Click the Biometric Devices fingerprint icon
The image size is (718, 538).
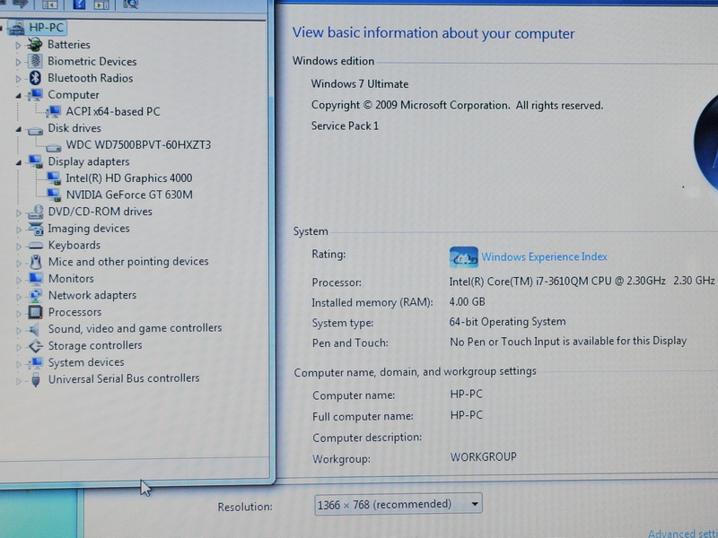pyautogui.click(x=35, y=61)
